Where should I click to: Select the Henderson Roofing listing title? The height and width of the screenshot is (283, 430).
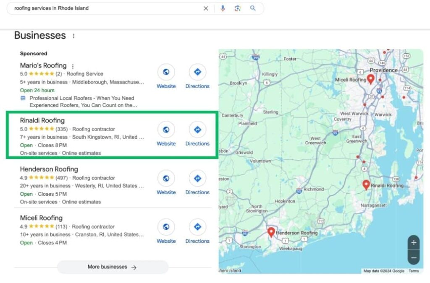pos(49,169)
